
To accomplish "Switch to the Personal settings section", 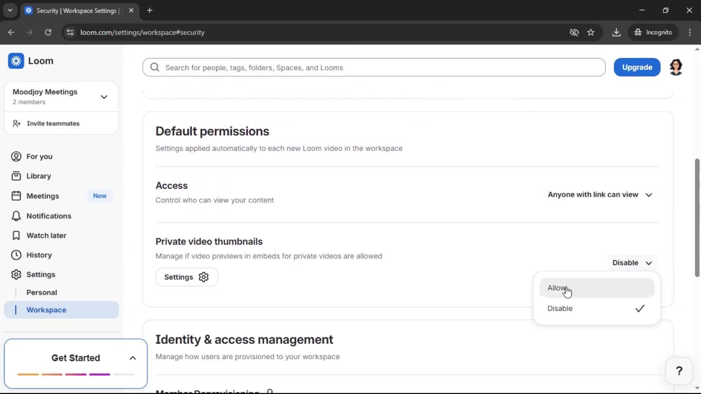I will click(x=42, y=292).
